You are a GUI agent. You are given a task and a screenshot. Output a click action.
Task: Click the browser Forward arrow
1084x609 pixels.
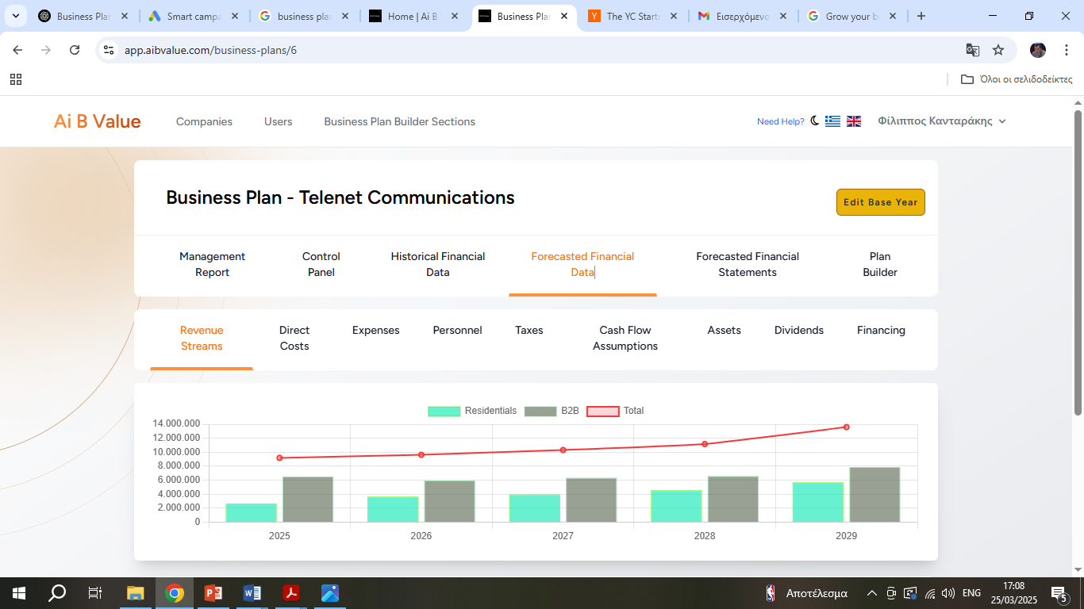(x=46, y=50)
